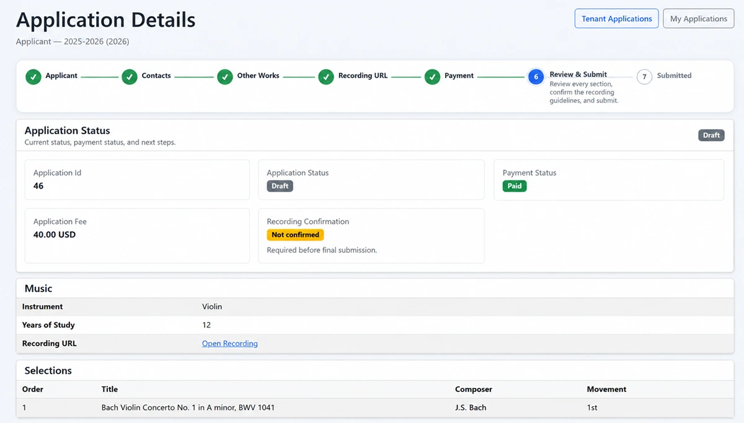744x423 pixels.
Task: Click the step 6 circle icon
Action: (x=536, y=77)
